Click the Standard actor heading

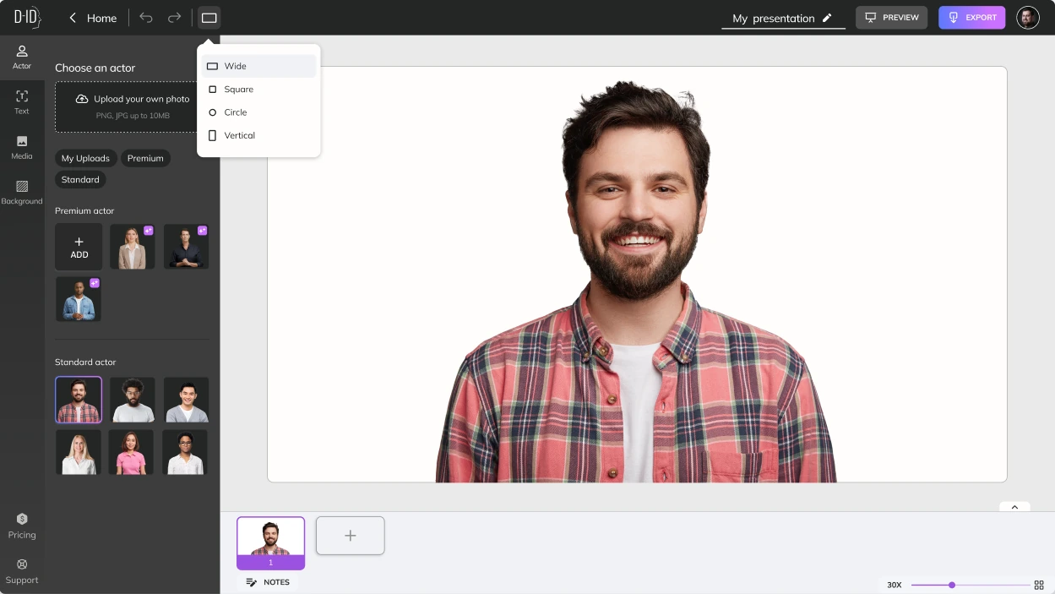pos(85,362)
